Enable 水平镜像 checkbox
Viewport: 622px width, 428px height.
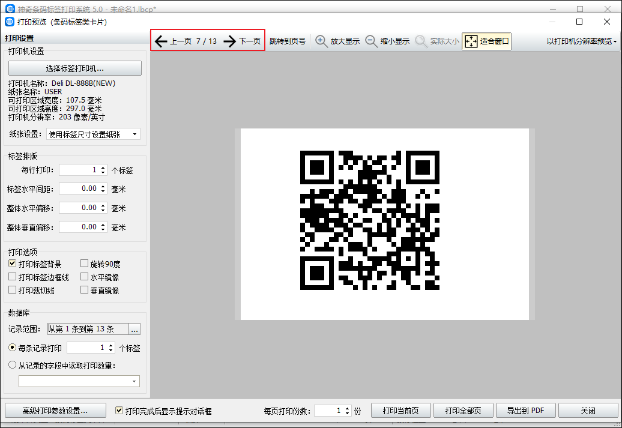(84, 277)
